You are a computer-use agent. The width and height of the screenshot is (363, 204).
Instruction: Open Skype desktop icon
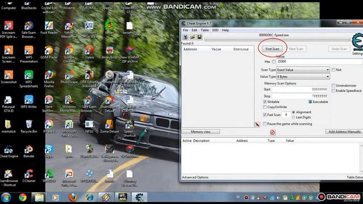click(49, 152)
